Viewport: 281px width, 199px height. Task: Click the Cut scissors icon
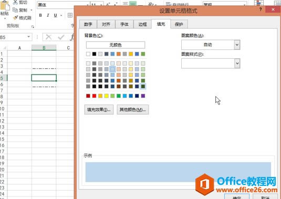16,2
